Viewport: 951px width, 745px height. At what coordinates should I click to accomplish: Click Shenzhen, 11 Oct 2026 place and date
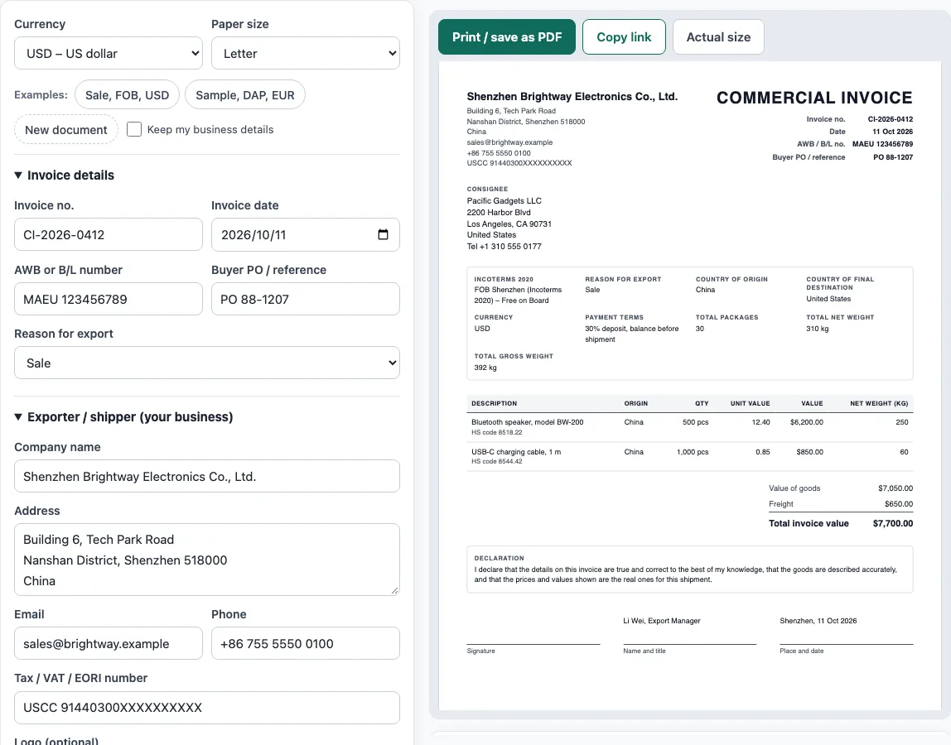818,621
